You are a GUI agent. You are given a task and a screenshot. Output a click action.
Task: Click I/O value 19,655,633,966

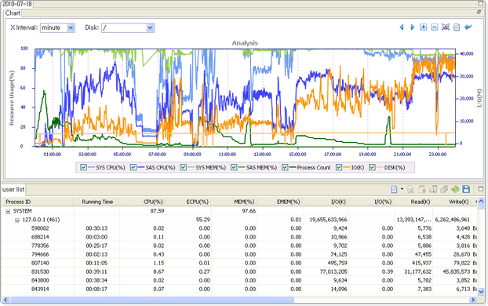tap(328, 220)
